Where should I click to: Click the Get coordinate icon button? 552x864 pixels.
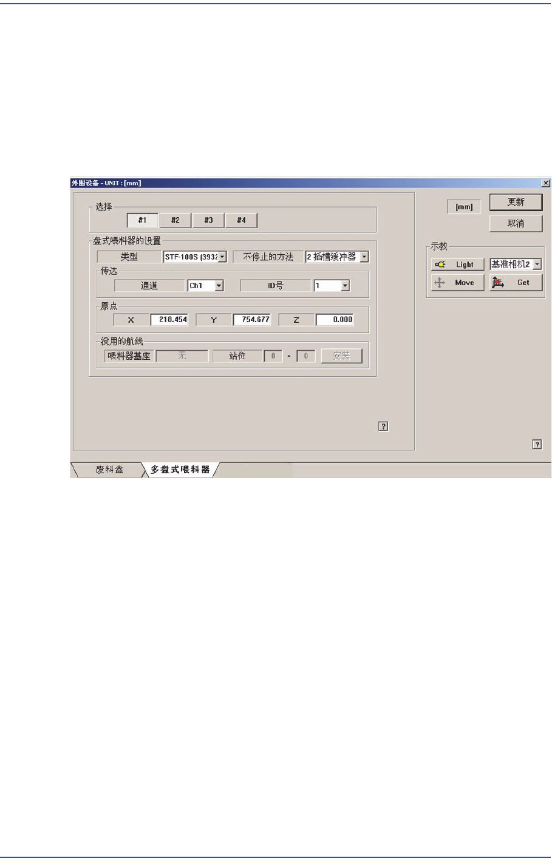click(516, 283)
